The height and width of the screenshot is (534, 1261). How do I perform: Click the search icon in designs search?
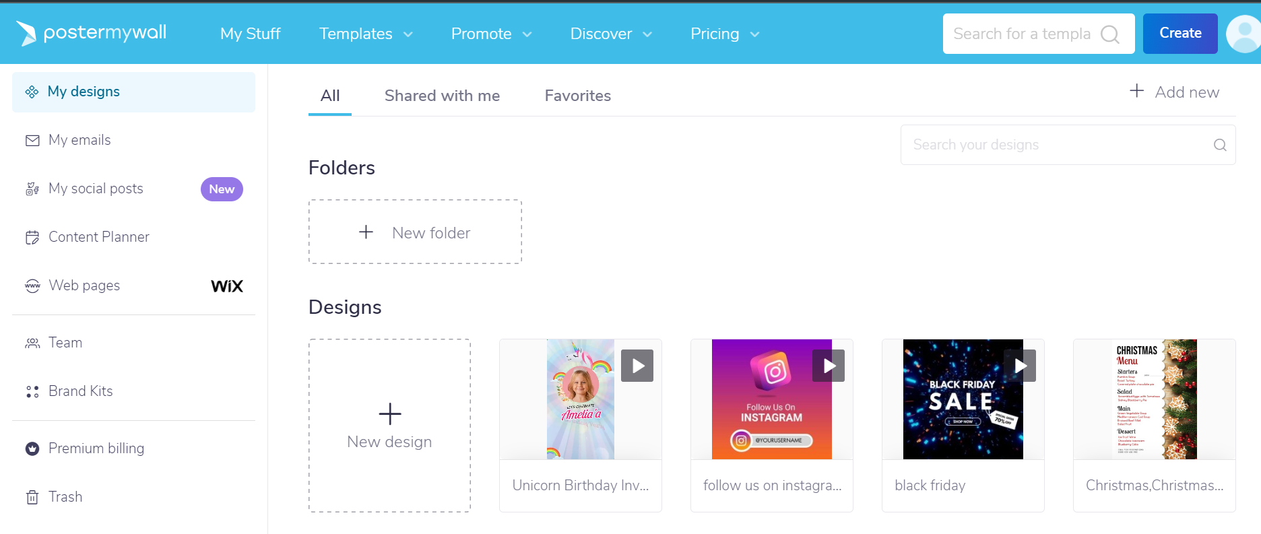[1220, 145]
